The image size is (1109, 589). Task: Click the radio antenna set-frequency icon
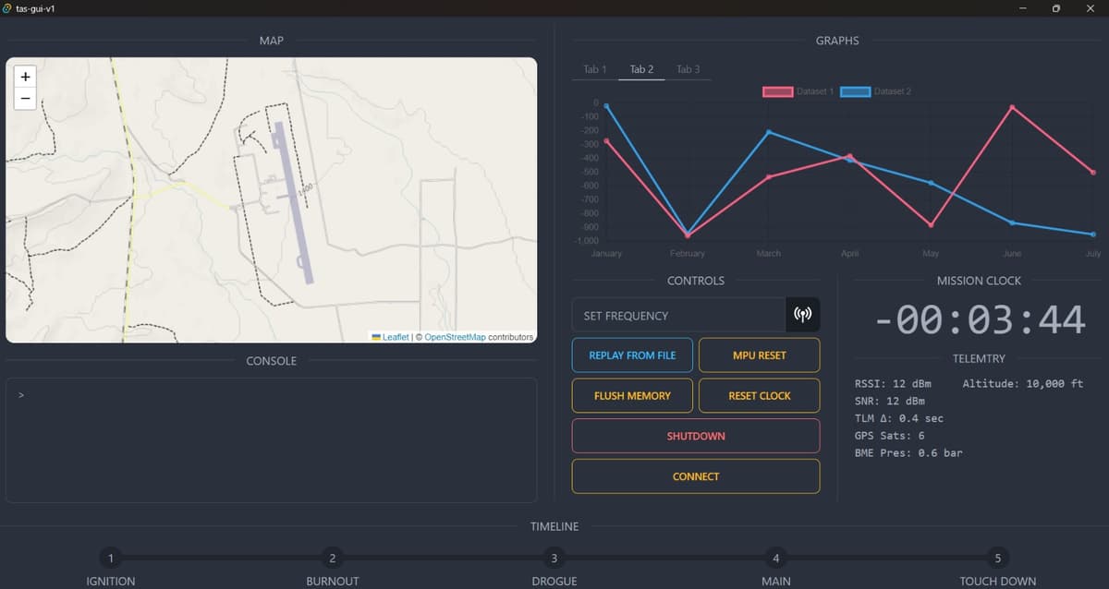pos(802,315)
